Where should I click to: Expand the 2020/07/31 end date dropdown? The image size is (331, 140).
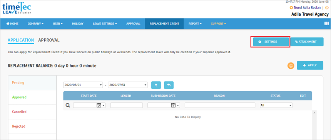128,85
